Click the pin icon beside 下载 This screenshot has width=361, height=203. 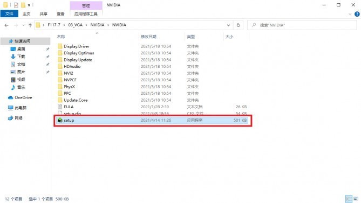(x=47, y=57)
